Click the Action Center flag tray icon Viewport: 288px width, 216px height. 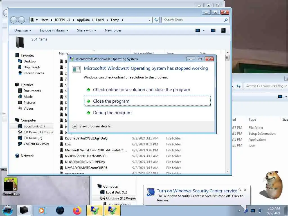pos(246,211)
